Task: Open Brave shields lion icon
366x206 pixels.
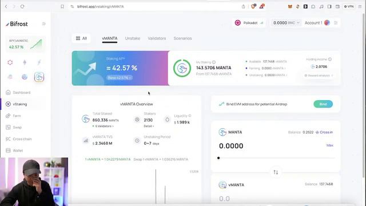Action: 253,6
